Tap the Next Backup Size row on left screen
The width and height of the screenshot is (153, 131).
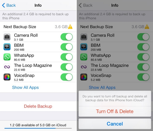tap(38, 27)
